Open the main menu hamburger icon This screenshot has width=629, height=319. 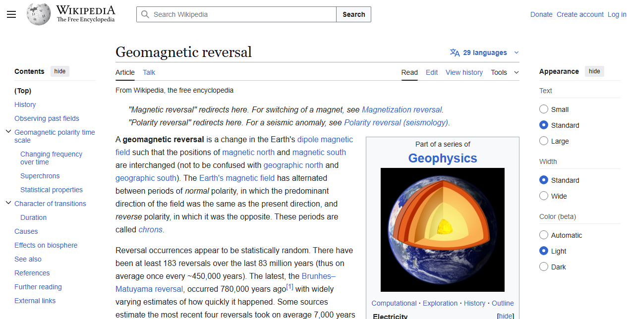click(11, 14)
